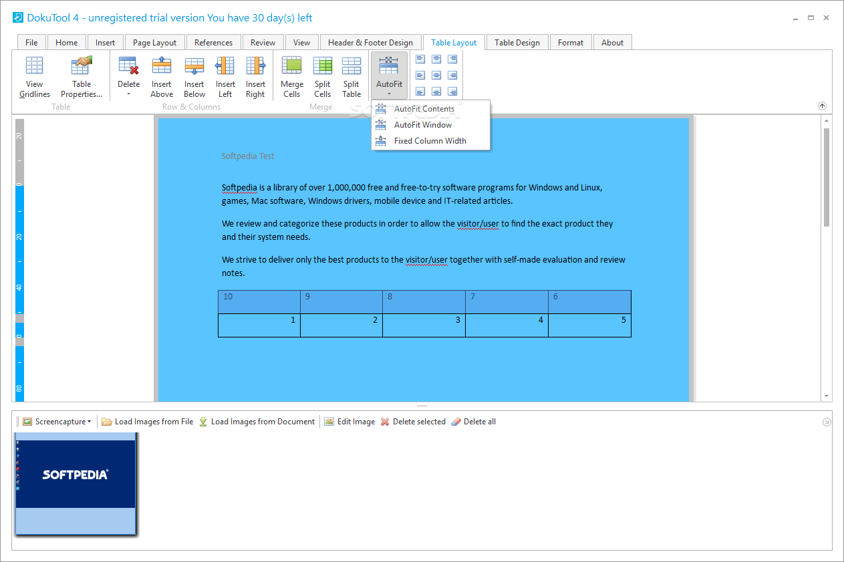The height and width of the screenshot is (562, 844).
Task: Align cell content middle center
Action: [436, 75]
